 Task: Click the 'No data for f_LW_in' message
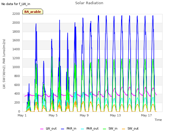click(16, 4)
